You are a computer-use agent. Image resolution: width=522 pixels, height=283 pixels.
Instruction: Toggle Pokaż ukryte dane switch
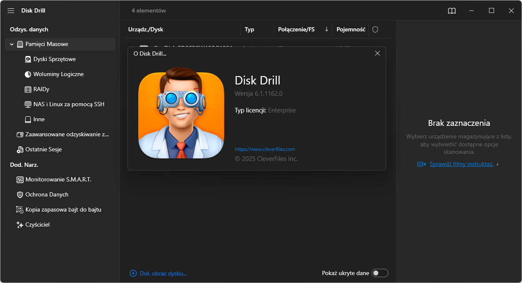pos(380,273)
